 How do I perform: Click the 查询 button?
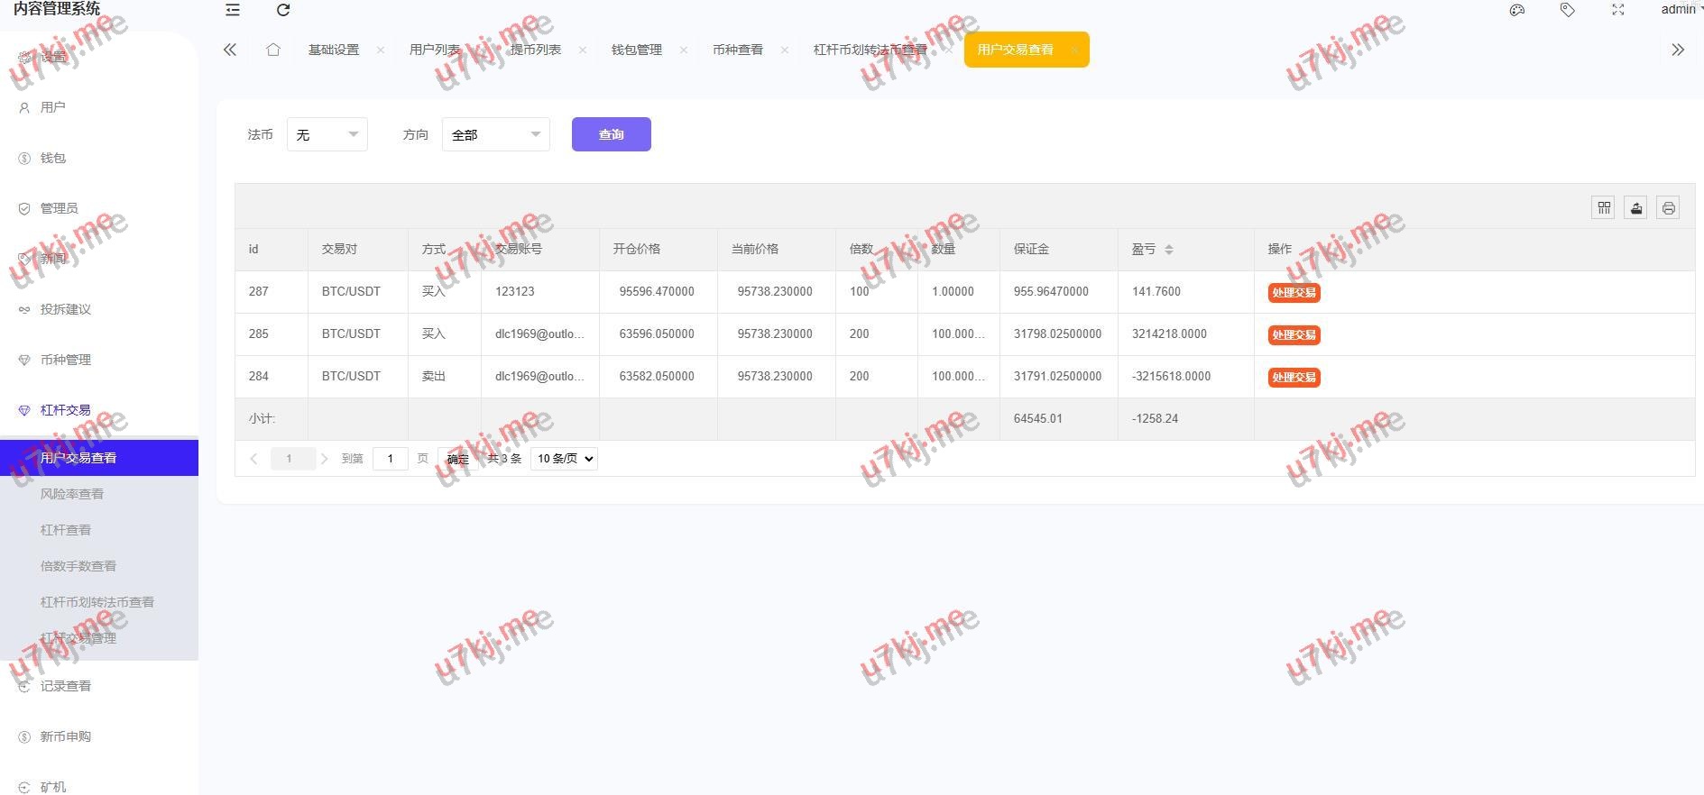point(611,134)
